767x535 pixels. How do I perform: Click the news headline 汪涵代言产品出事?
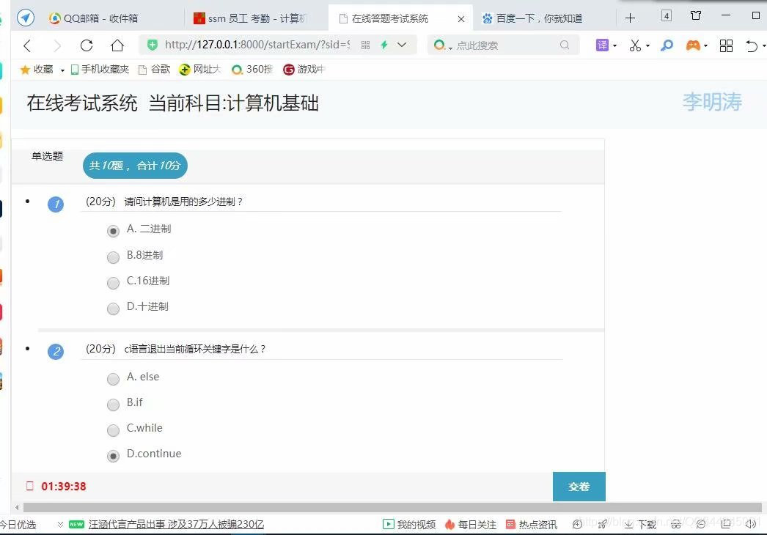(176, 524)
